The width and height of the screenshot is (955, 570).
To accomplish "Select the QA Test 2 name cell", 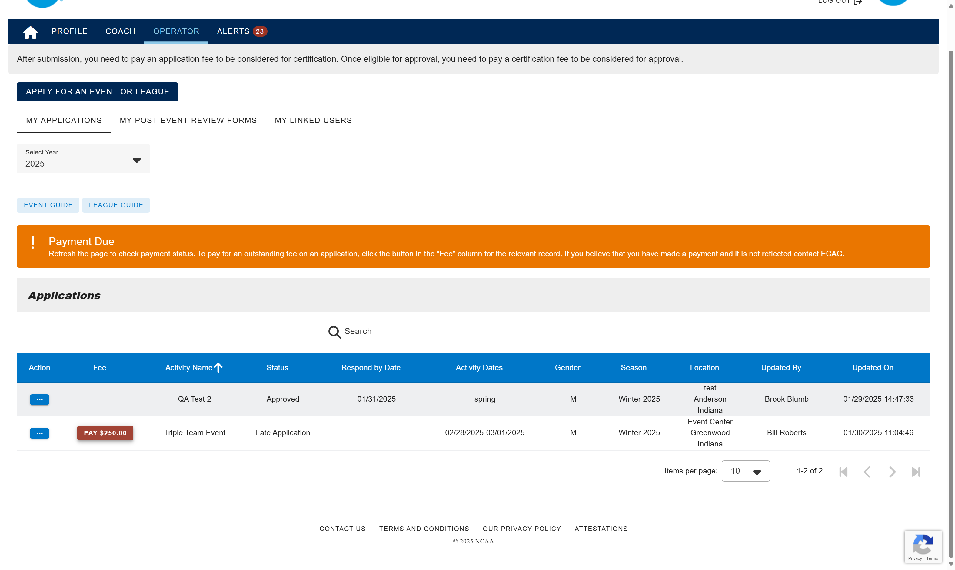I will pyautogui.click(x=195, y=399).
